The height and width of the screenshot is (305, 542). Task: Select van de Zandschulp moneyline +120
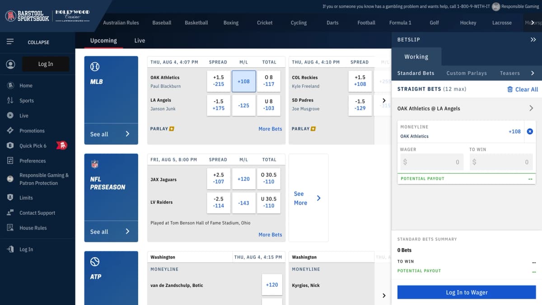pyautogui.click(x=272, y=285)
